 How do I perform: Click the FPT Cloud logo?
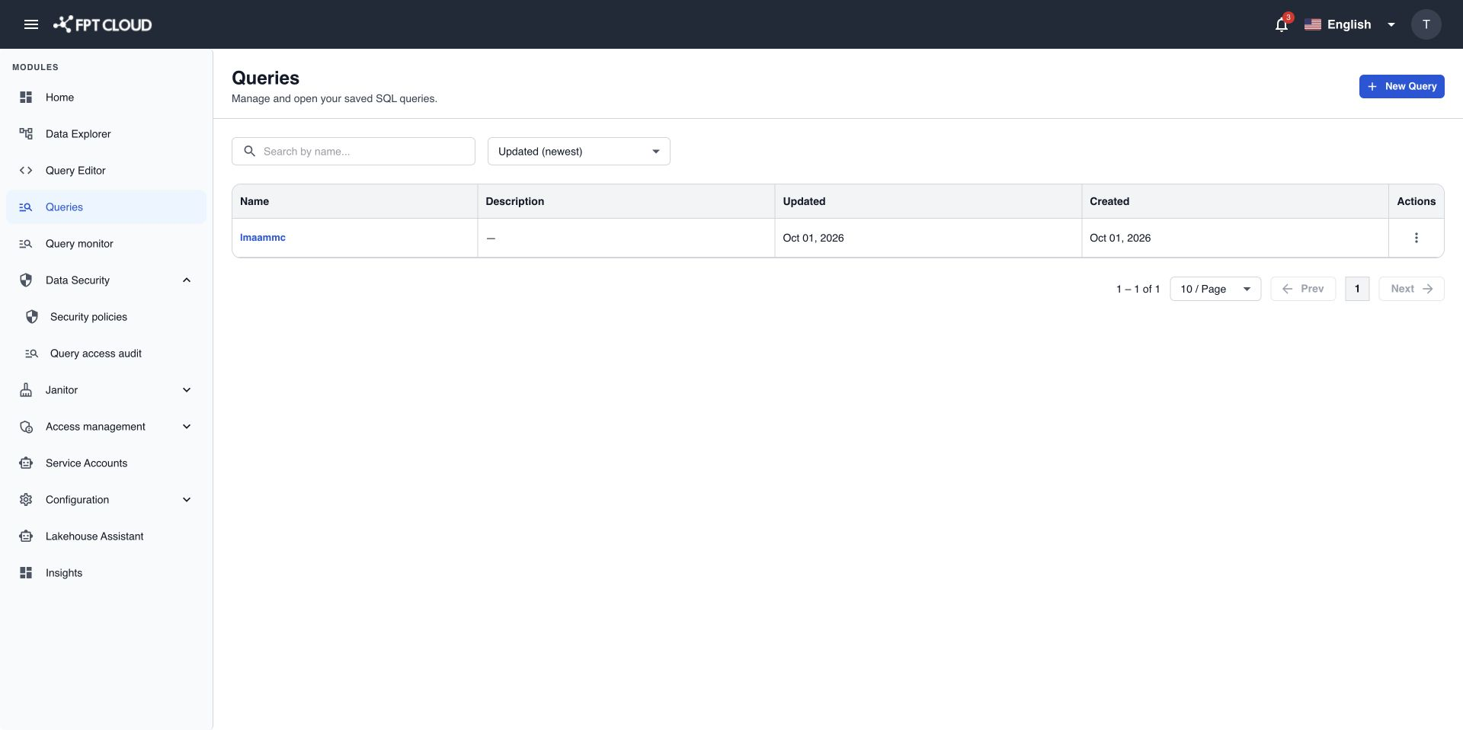(x=102, y=24)
